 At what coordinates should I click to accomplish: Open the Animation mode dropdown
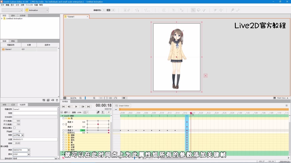[36, 10]
